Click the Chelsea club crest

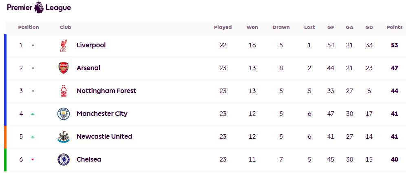click(64, 160)
